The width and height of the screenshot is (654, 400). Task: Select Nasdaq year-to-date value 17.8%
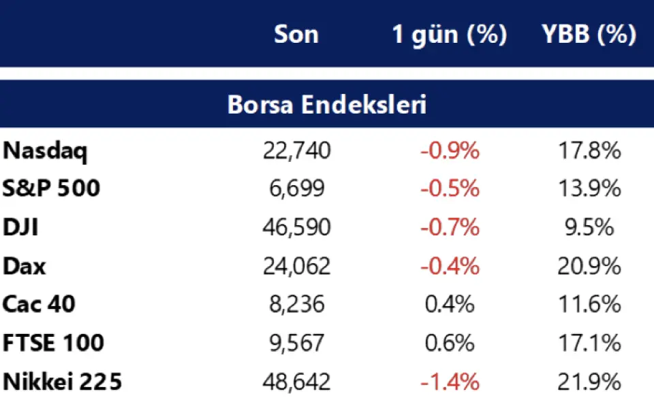pyautogui.click(x=590, y=150)
